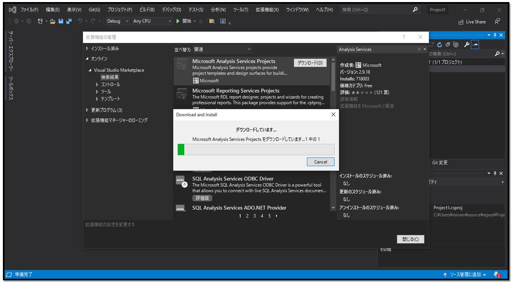Click ソース管理に追加 in status bar
The height and width of the screenshot is (282, 511).
tap(465, 275)
